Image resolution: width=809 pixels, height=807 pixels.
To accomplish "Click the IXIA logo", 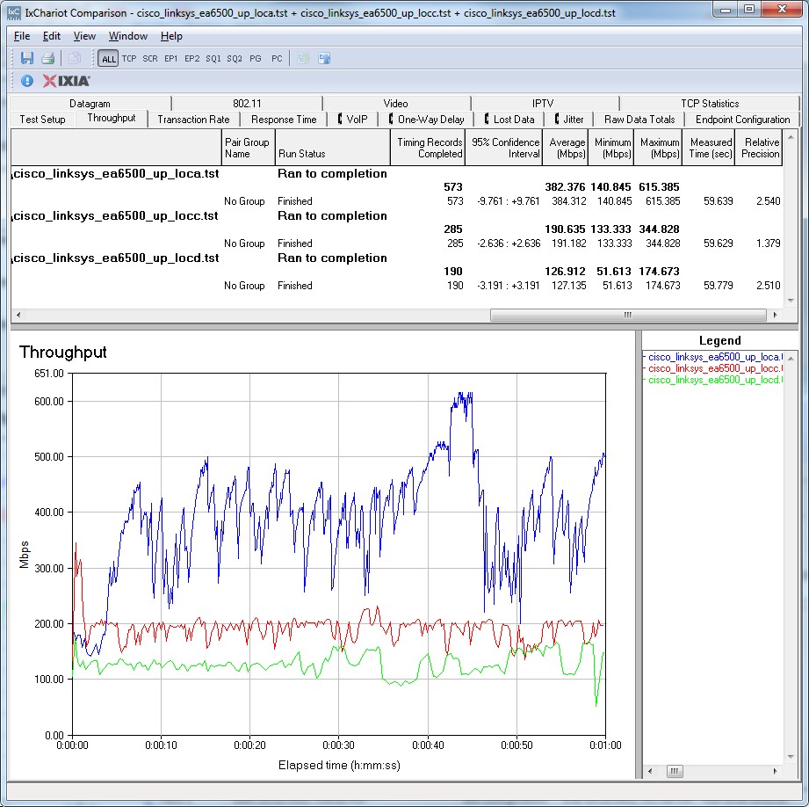I will [x=66, y=81].
